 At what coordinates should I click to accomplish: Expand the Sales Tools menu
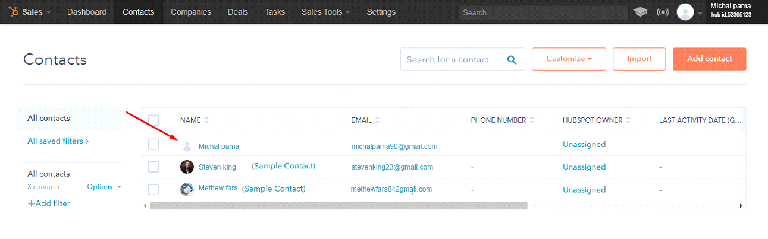(325, 12)
